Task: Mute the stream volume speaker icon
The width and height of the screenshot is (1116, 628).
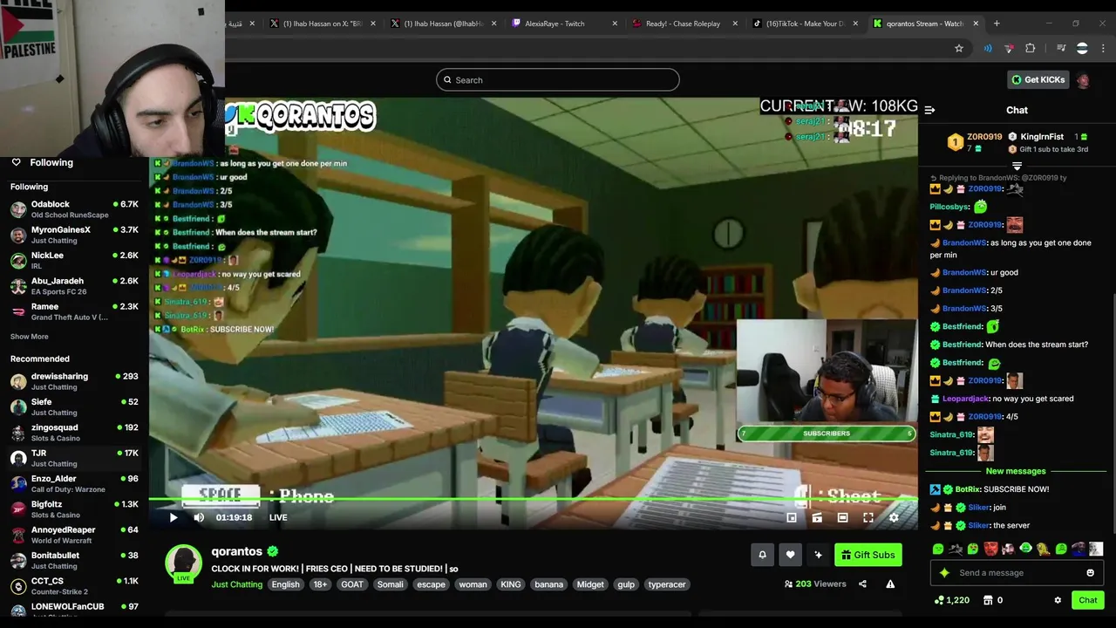Action: 199,517
